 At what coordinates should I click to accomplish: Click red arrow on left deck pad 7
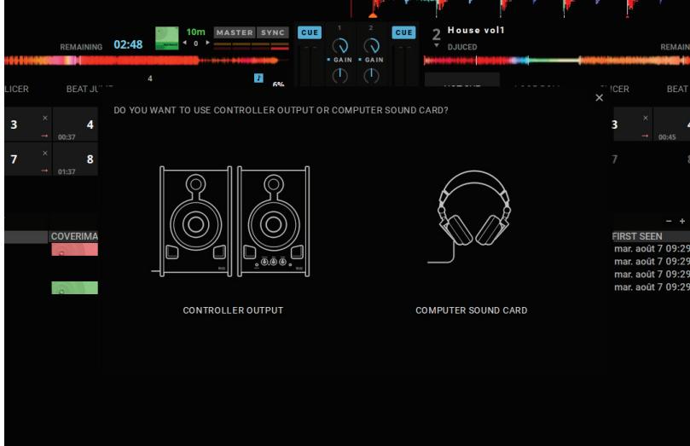coord(44,171)
